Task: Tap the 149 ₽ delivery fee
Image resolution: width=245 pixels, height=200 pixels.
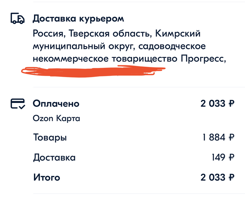Action: (223, 157)
